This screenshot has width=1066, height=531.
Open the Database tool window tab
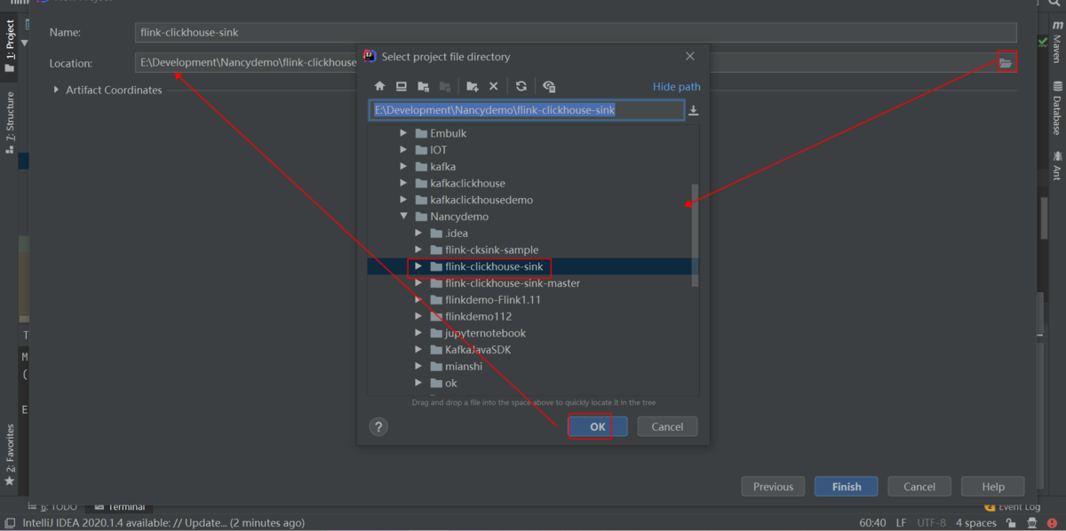tap(1057, 108)
